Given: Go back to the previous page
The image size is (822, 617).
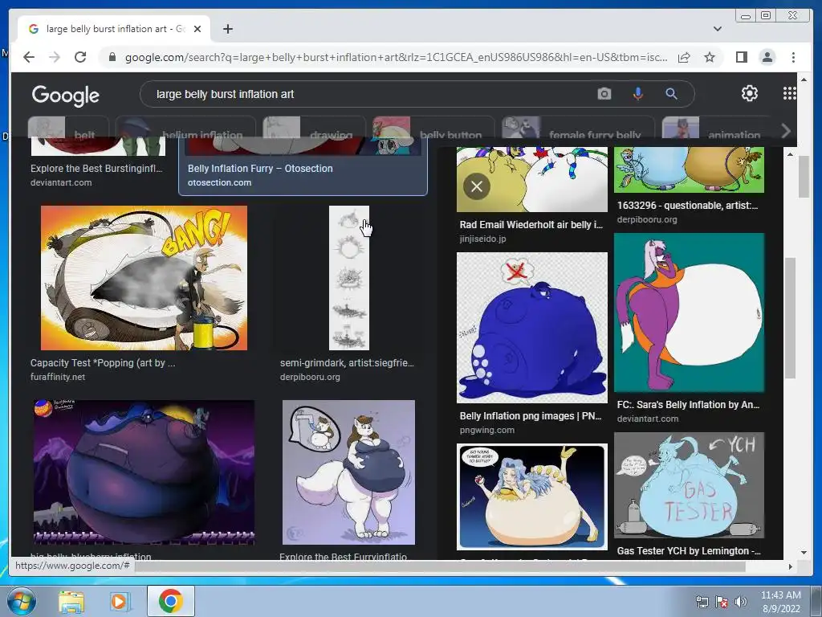Looking at the screenshot, I should [x=29, y=57].
